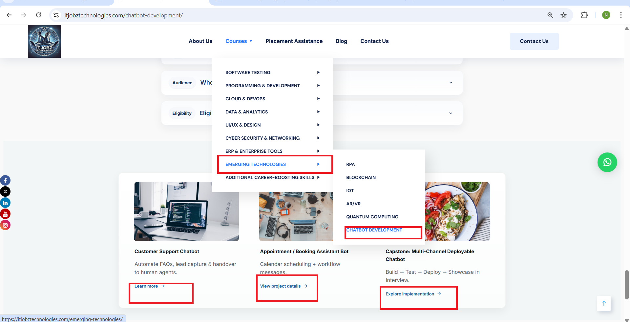Viewport: 630px width, 322px height.
Task: Select Software Testing in courses menu
Action: (248, 72)
